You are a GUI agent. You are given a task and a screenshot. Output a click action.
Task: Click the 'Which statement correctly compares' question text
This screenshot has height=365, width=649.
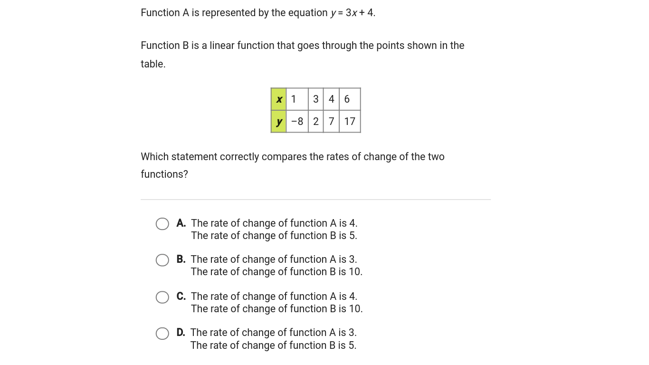(293, 165)
